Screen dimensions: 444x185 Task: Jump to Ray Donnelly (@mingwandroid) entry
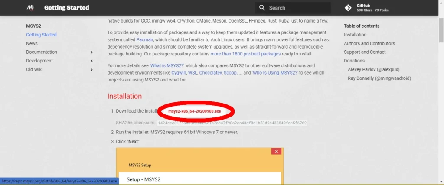(379, 78)
